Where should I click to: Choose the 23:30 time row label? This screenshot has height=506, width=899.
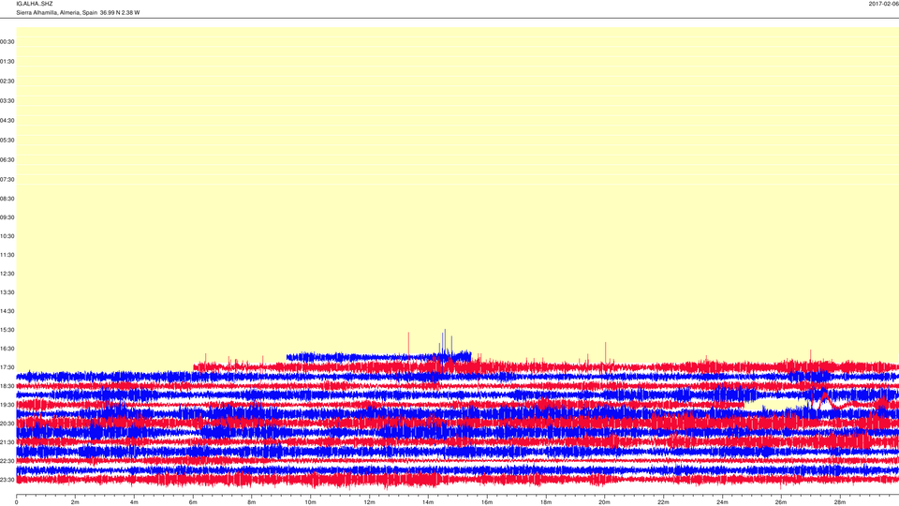point(7,480)
